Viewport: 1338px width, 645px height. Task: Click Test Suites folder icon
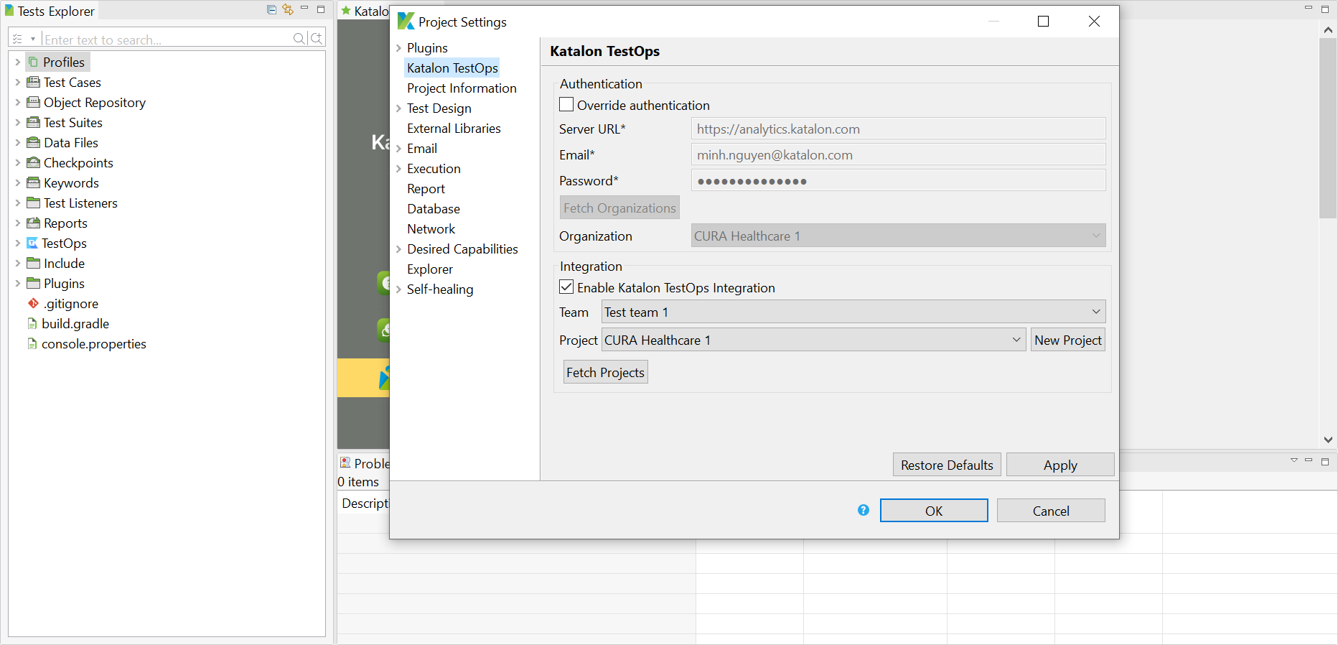click(x=33, y=122)
